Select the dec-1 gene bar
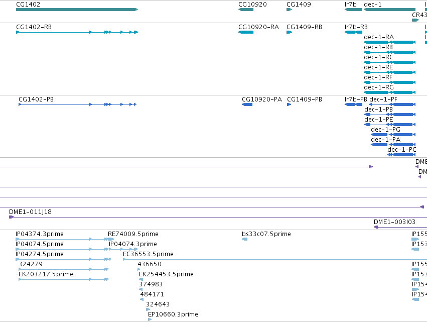Screen dimensions: 427x322 [390, 10]
